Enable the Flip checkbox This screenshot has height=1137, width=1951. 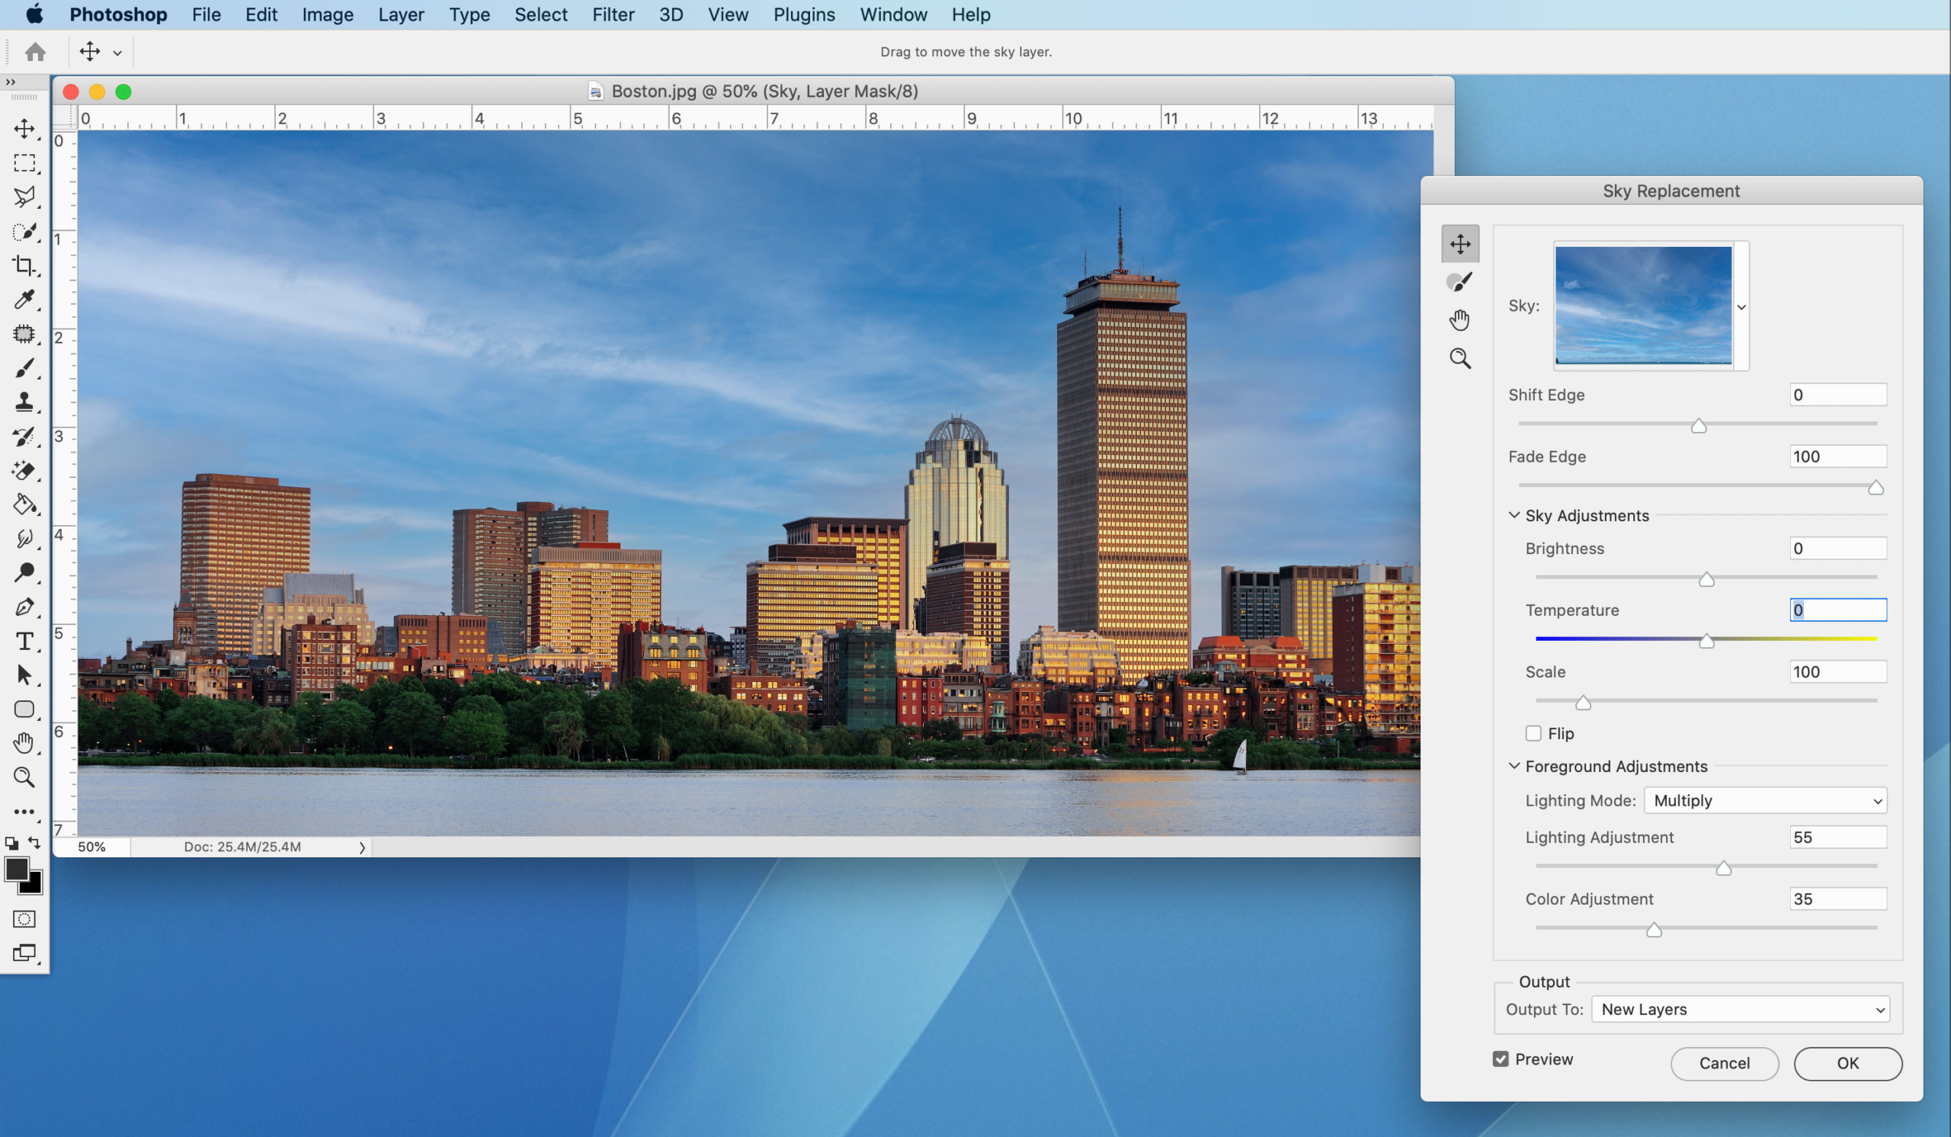[x=1533, y=733]
